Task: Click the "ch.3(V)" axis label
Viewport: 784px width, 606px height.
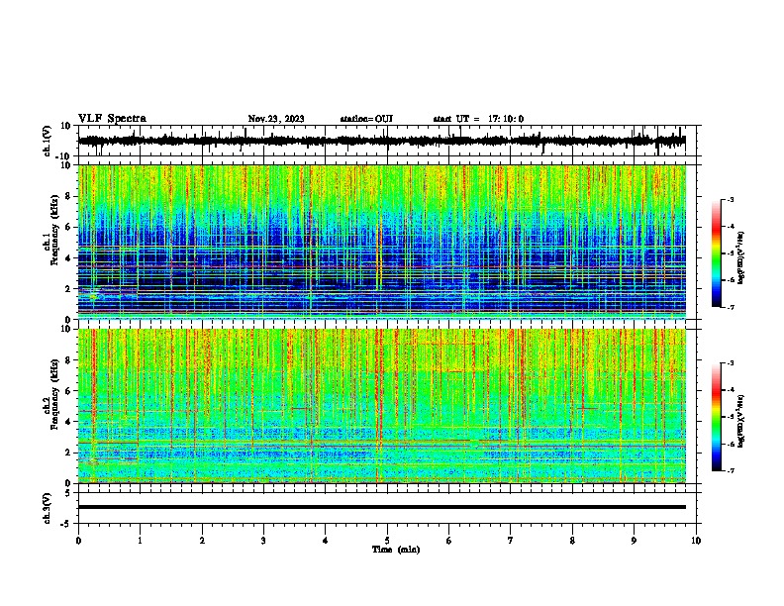Action: [48, 508]
